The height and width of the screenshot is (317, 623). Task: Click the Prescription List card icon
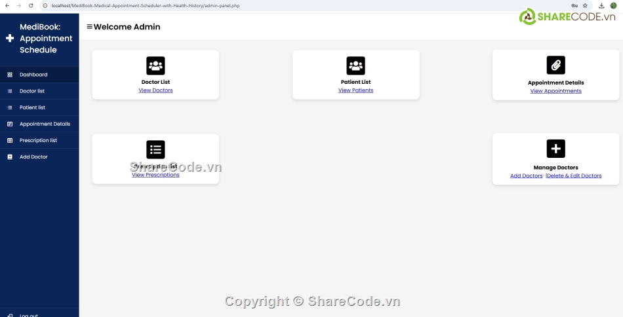coord(155,149)
